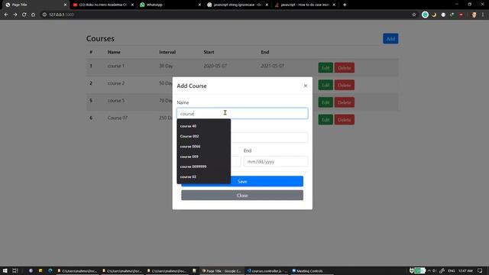Open the red extension icon in toolbar
This screenshot has width=489, height=275.
(461, 15)
